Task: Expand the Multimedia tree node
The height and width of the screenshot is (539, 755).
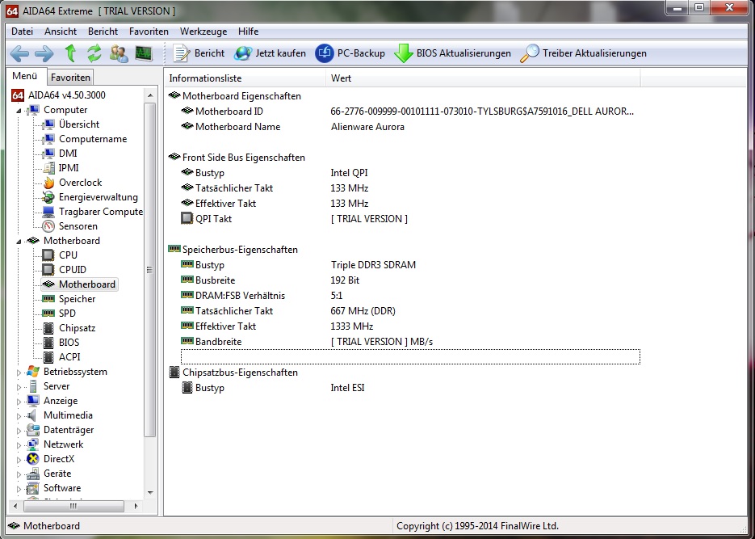Action: [x=19, y=415]
